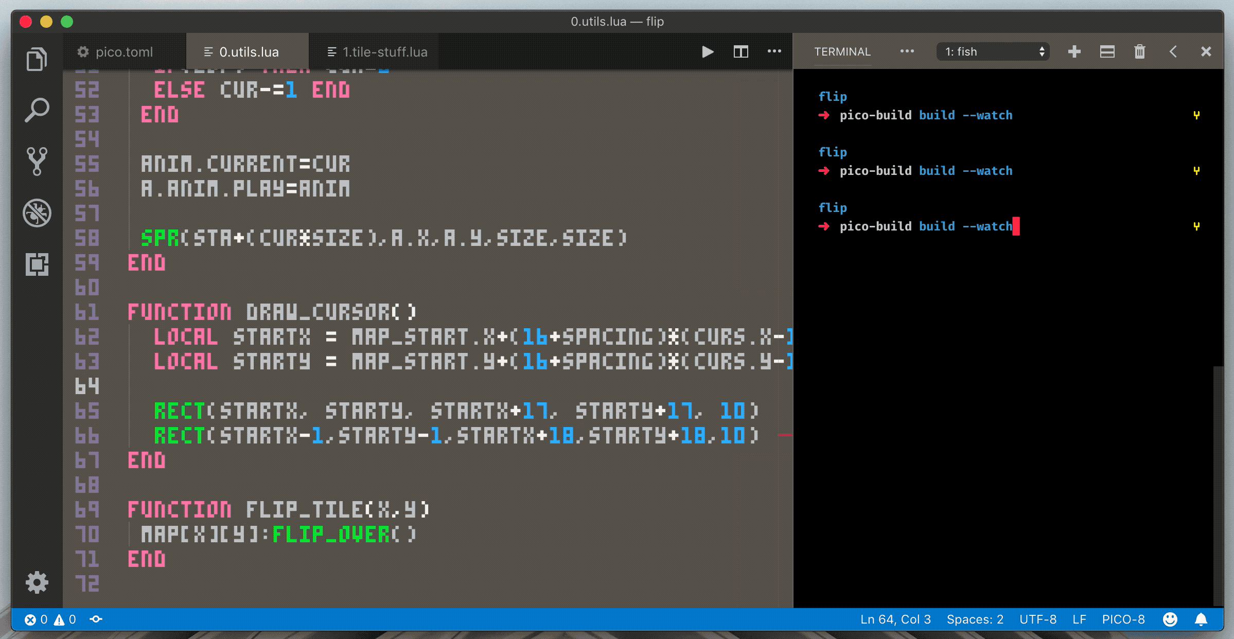
Task: Split the terminal panel
Action: (1107, 52)
